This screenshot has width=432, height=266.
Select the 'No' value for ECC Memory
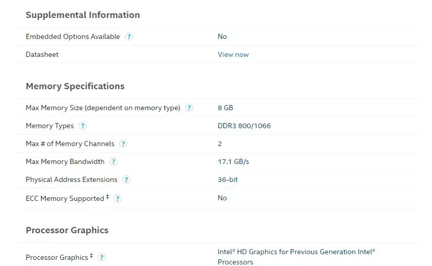tap(222, 198)
